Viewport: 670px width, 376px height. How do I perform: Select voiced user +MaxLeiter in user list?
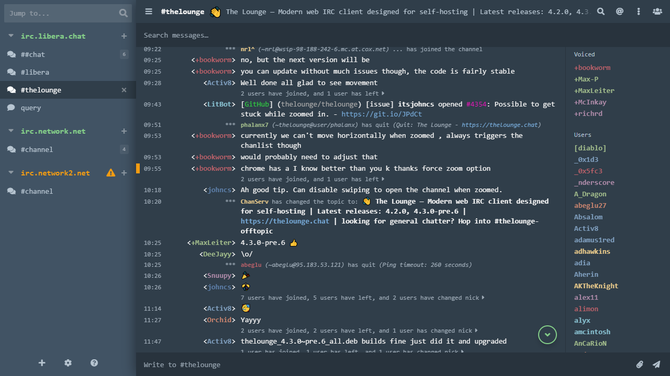tap(594, 91)
